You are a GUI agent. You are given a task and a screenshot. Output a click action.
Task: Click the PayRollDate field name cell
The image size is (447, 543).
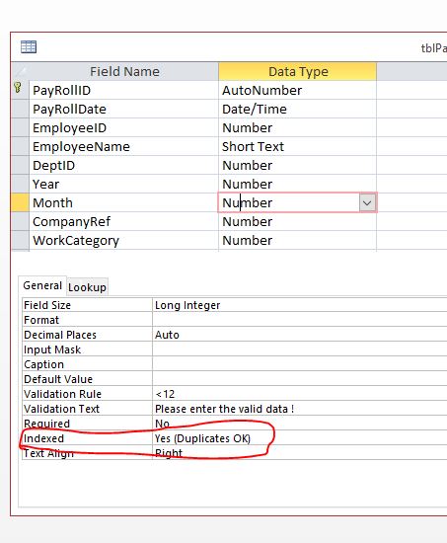click(124, 109)
